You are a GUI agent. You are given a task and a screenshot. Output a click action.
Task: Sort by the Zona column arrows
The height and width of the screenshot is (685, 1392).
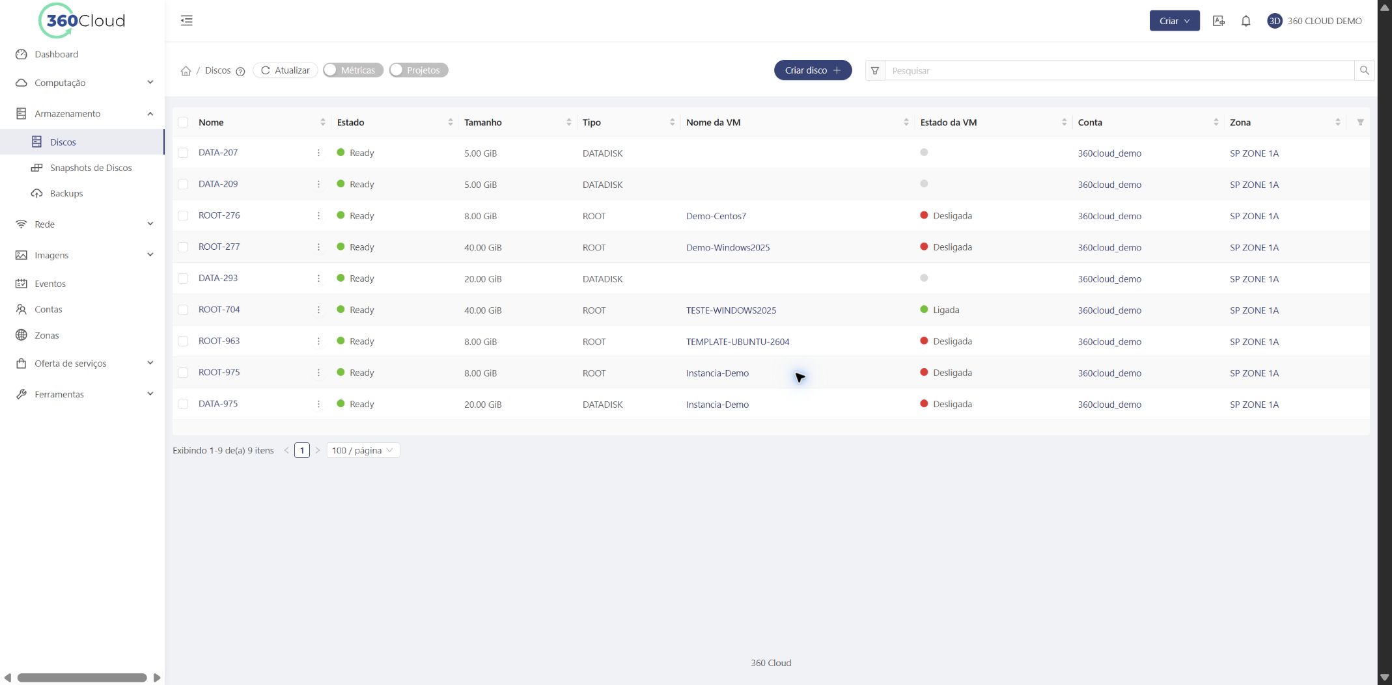[1337, 122]
